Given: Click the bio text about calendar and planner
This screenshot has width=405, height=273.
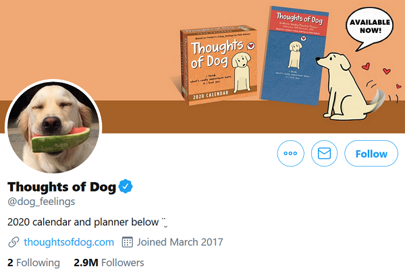Looking at the screenshot, I should pos(82,221).
